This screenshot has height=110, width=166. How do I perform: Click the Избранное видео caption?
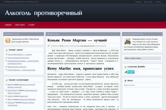click(129, 85)
